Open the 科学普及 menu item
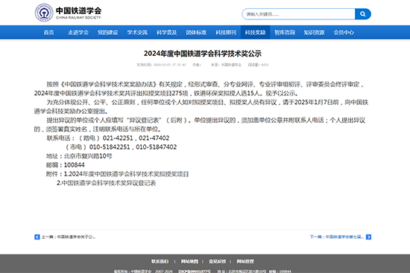The height and width of the screenshot is (273, 410). coord(167,33)
